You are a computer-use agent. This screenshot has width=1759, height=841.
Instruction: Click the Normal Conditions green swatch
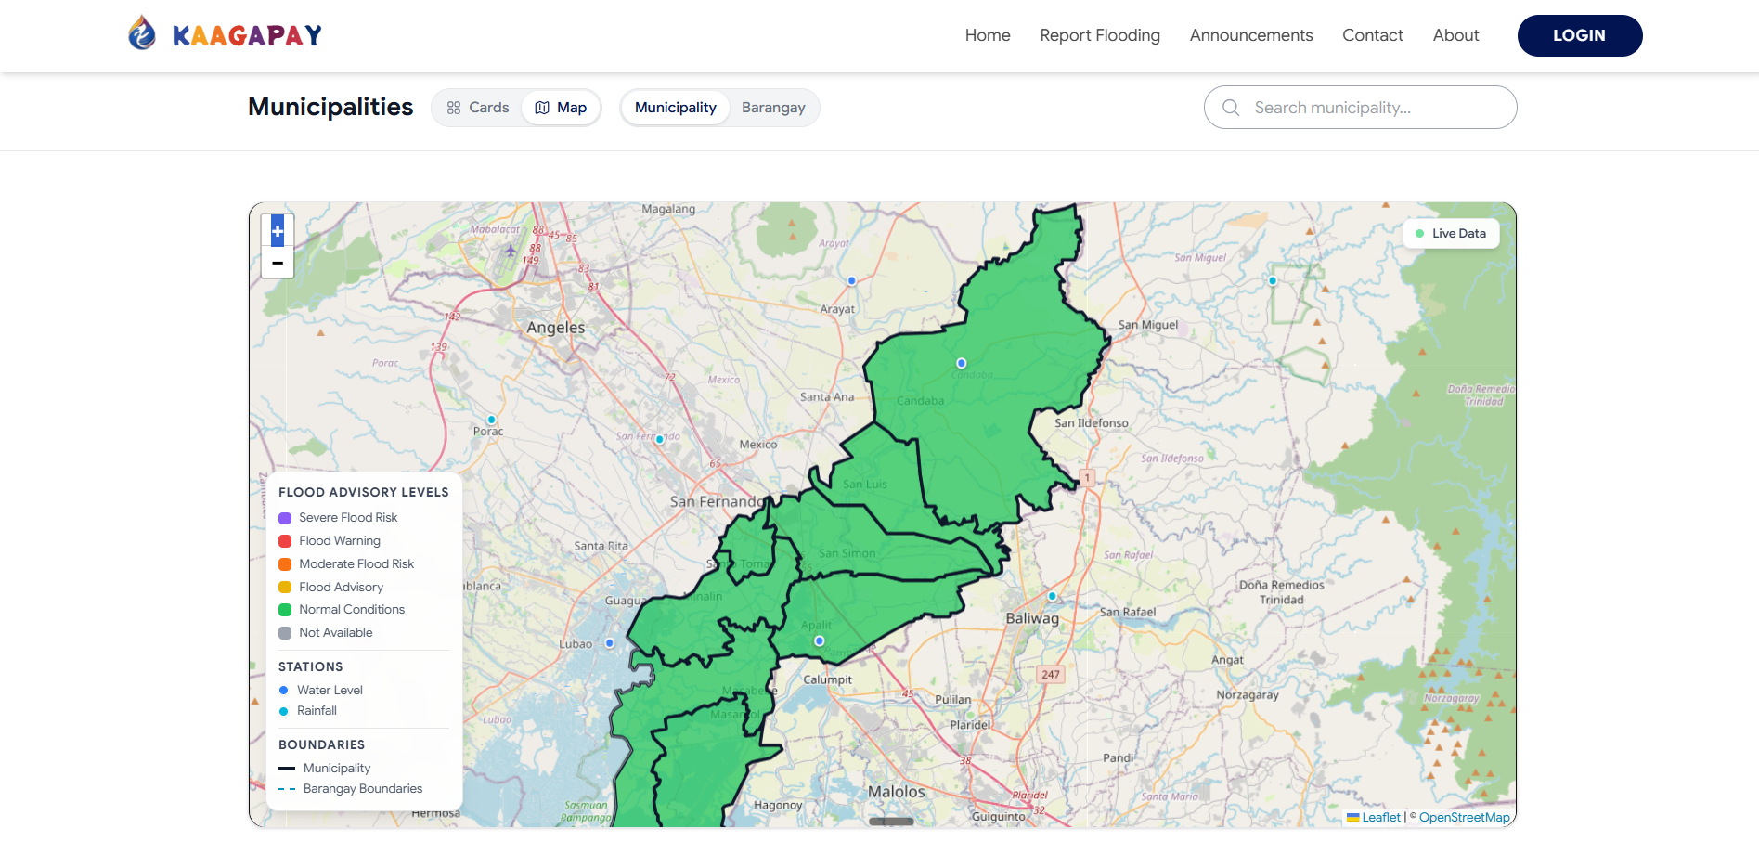pos(285,610)
